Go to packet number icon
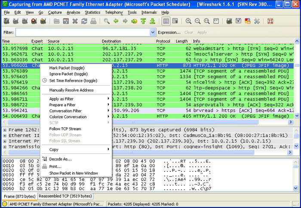 point(134,21)
